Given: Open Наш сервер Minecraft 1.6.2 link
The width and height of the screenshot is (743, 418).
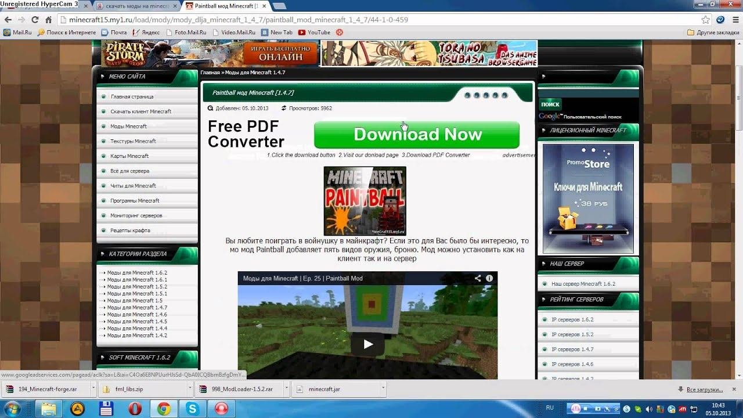Looking at the screenshot, I should coord(583,284).
